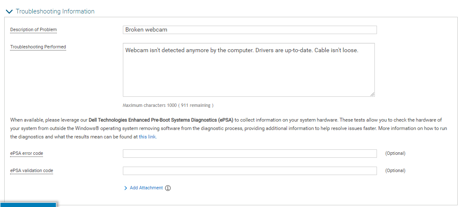467x207 pixels.
Task: Open the Add Attachment info icon
Action: 168,188
